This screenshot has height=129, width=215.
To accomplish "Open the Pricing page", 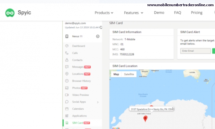I will (197, 13).
